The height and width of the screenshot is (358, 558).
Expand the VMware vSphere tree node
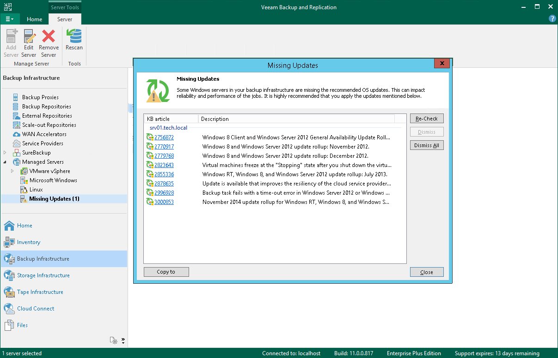[x=12, y=171]
